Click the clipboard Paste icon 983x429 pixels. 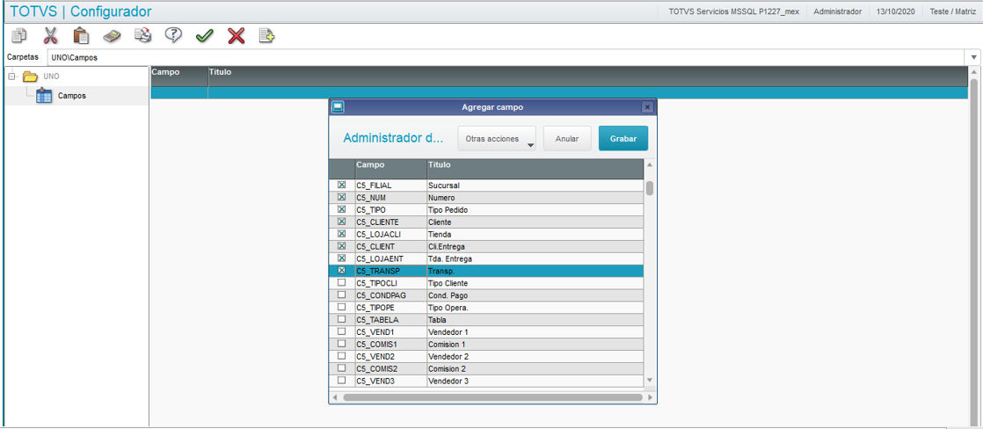click(x=81, y=36)
